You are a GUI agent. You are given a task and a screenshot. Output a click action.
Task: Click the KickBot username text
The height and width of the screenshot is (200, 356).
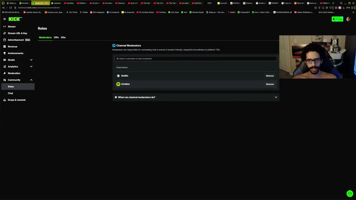click(x=125, y=84)
